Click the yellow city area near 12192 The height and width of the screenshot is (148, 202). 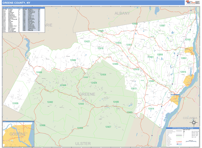coord(189,51)
